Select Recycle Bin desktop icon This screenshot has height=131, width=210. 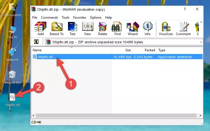pos(13,78)
